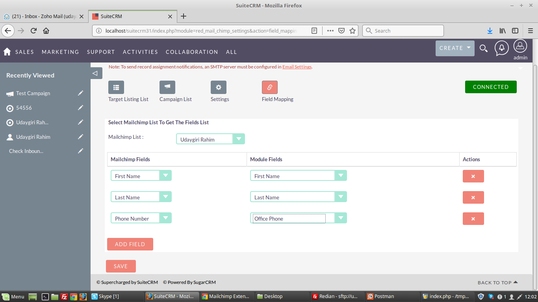Open the Target Listing List icon
538x302 pixels.
tap(116, 87)
